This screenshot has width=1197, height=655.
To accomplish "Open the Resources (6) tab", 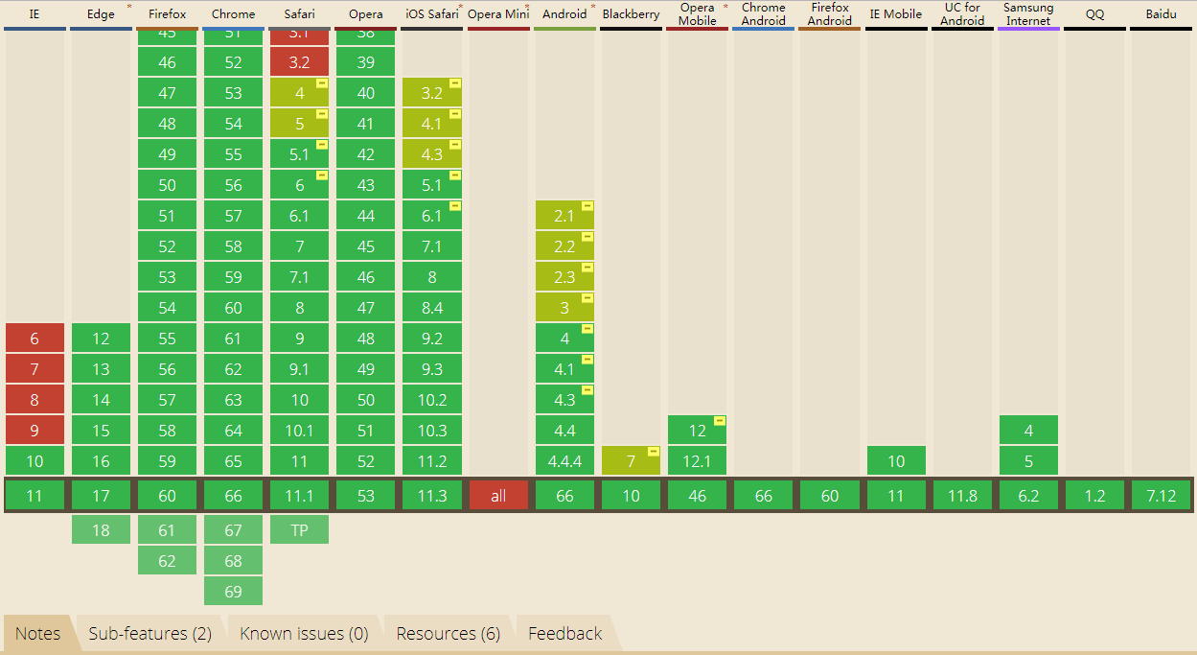I will 449,634.
